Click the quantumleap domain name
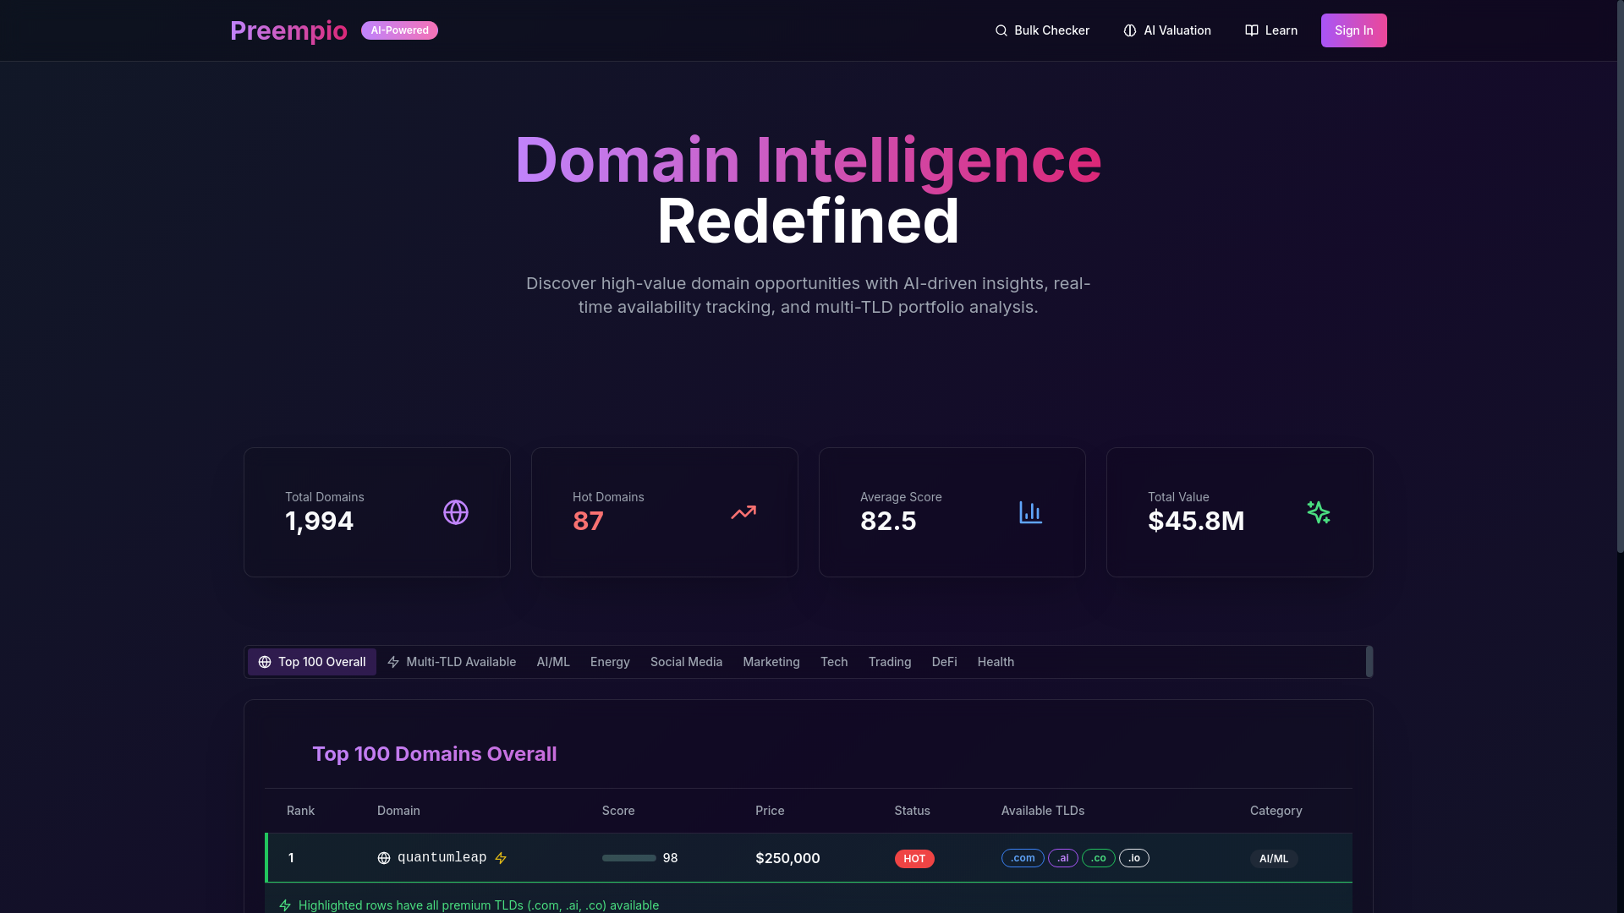Viewport: 1624px width, 913px height. pos(442,858)
